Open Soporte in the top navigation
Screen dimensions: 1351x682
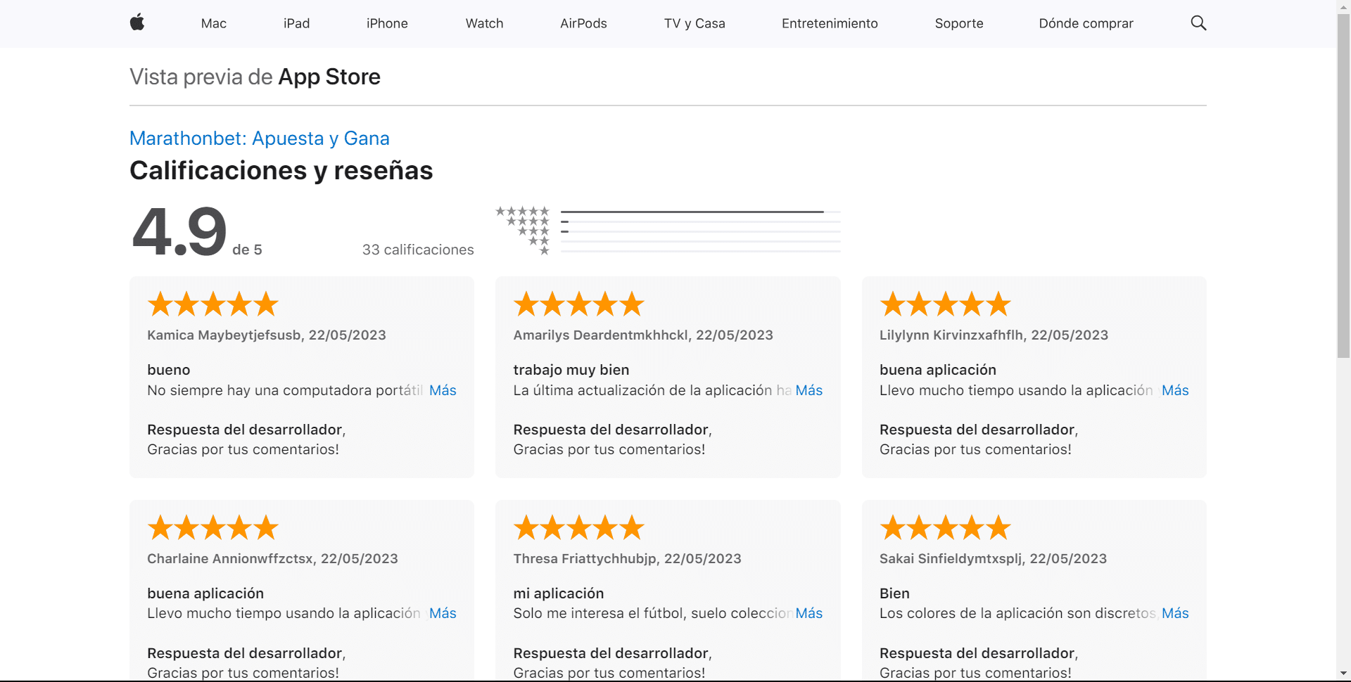click(958, 23)
